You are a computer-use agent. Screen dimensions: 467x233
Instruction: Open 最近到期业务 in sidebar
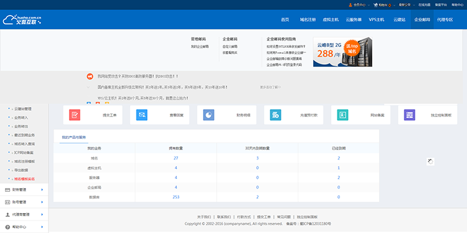click(x=25, y=135)
